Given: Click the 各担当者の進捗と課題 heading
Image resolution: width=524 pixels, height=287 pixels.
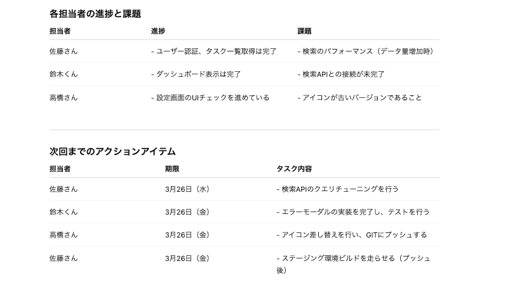Looking at the screenshot, I should [x=95, y=14].
